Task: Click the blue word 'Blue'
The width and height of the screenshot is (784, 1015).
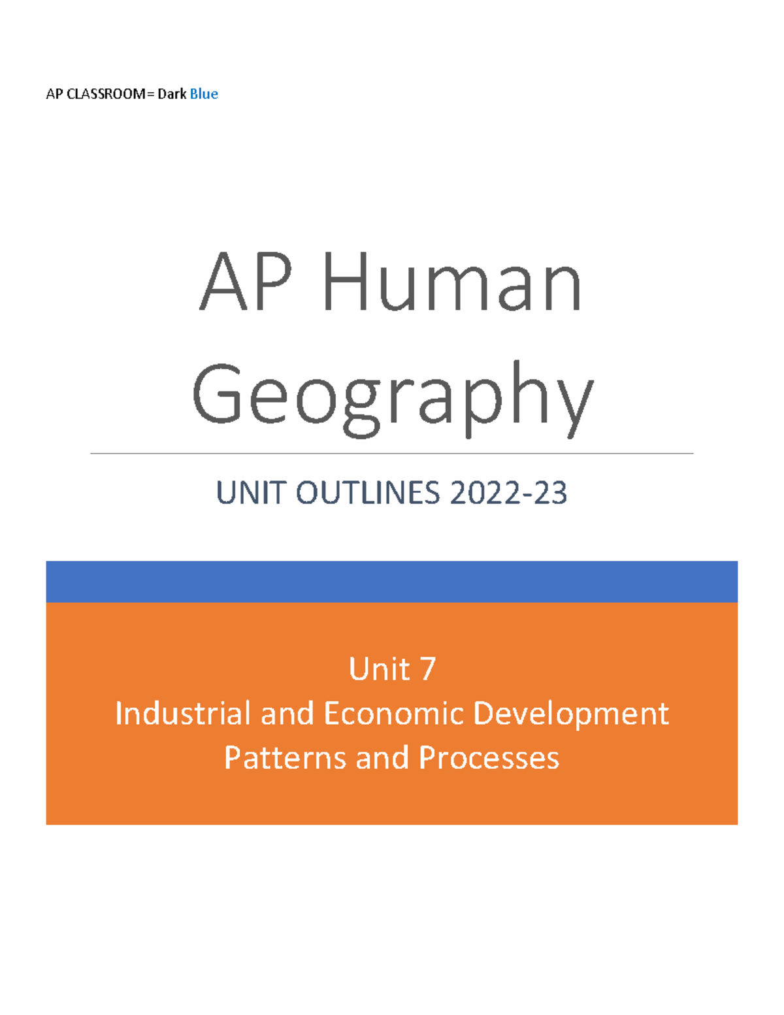Action: (204, 94)
